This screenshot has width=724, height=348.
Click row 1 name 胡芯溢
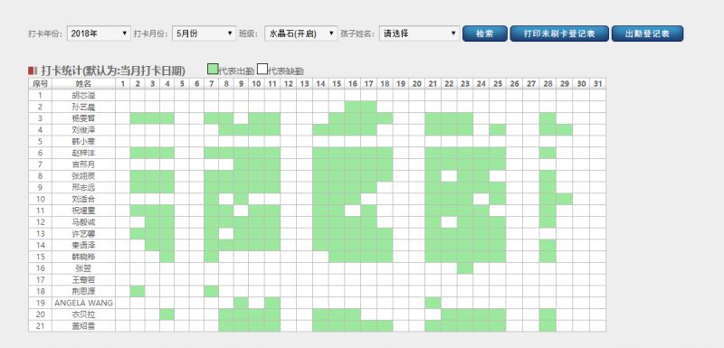click(x=83, y=96)
